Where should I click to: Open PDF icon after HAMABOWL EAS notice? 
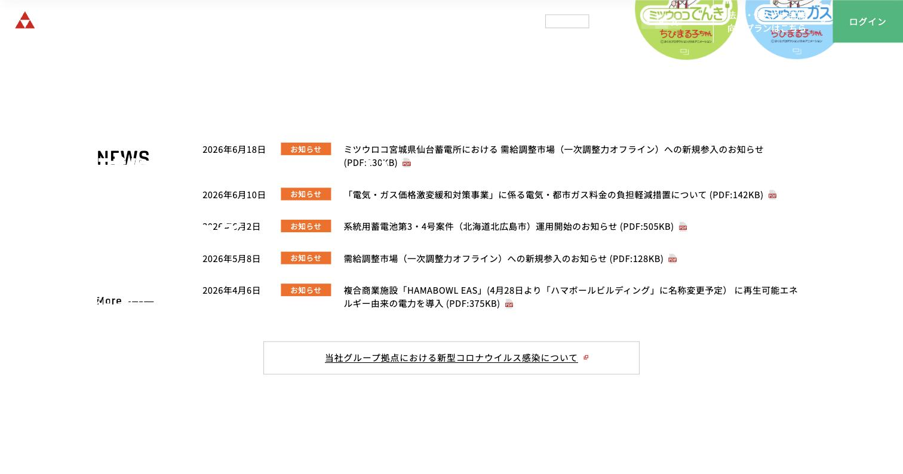pos(509,304)
